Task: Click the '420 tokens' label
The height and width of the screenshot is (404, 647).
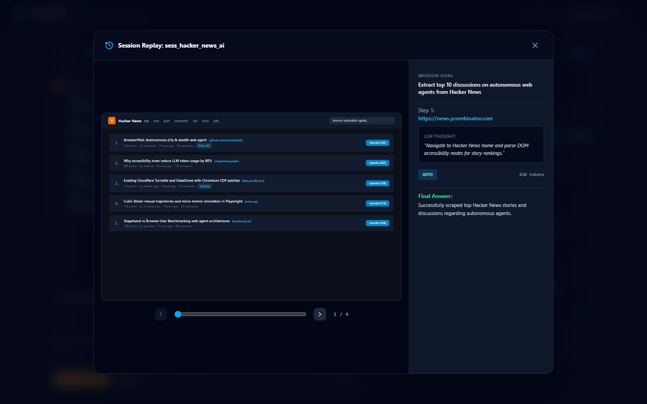Action: tap(532, 175)
